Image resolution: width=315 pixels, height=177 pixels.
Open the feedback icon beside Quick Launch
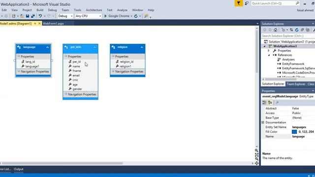247,3
